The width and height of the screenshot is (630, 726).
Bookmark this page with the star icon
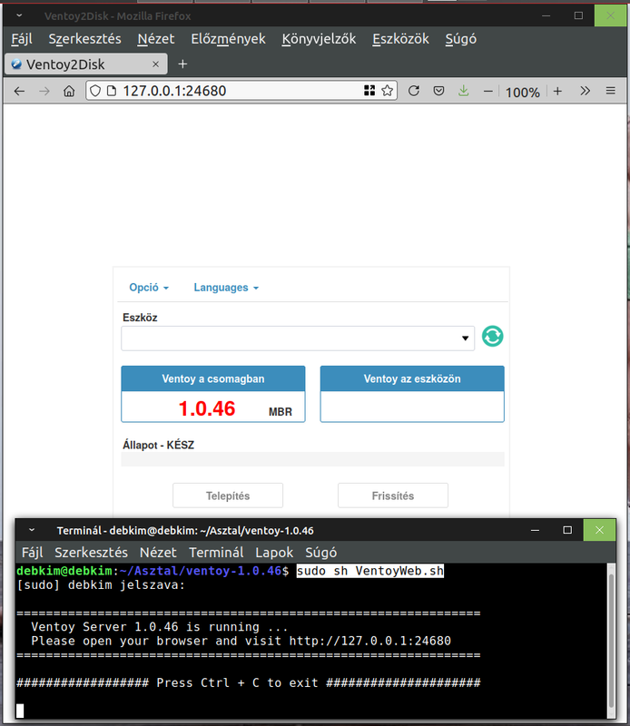(x=388, y=90)
